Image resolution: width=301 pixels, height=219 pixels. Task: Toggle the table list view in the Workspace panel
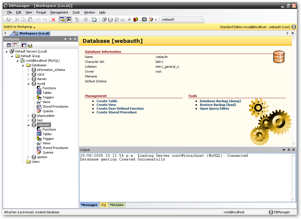tap(9, 45)
